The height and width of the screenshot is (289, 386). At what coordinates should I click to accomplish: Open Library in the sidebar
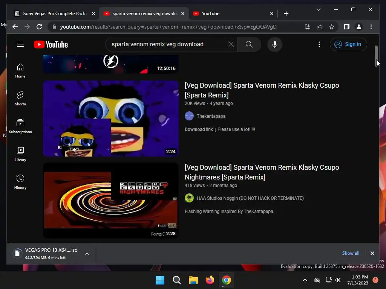pos(20,154)
